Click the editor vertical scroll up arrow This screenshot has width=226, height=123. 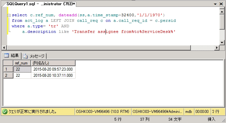(x=222, y=12)
